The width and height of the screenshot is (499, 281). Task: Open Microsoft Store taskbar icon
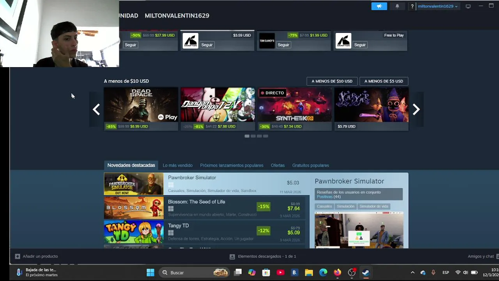266,273
